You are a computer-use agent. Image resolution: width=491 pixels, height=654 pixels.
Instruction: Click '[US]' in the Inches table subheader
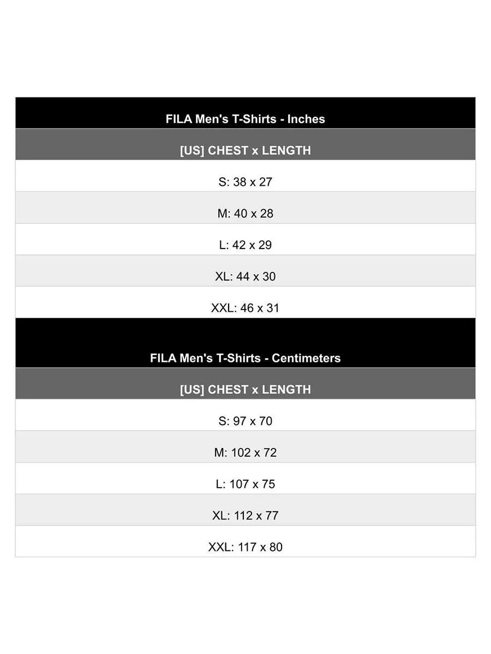192,151
